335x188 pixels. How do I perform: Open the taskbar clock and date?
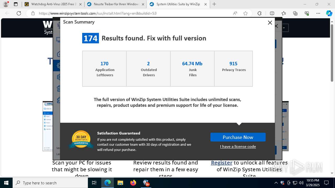pos(312,183)
